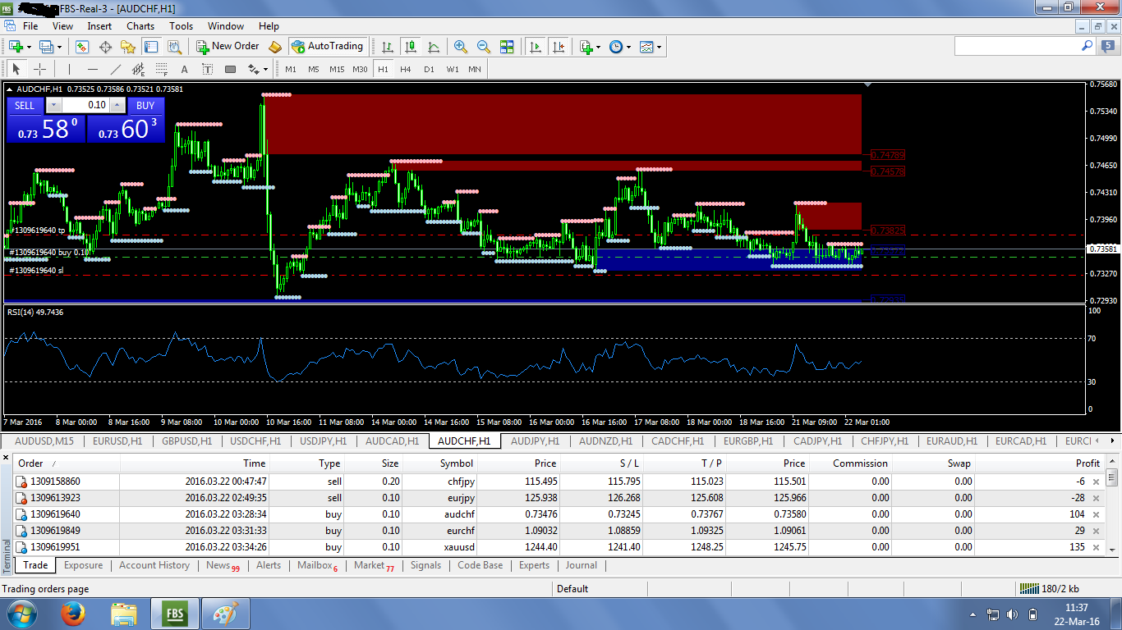The image size is (1122, 630).
Task: Select the arrow cursor tool
Action: [x=16, y=69]
